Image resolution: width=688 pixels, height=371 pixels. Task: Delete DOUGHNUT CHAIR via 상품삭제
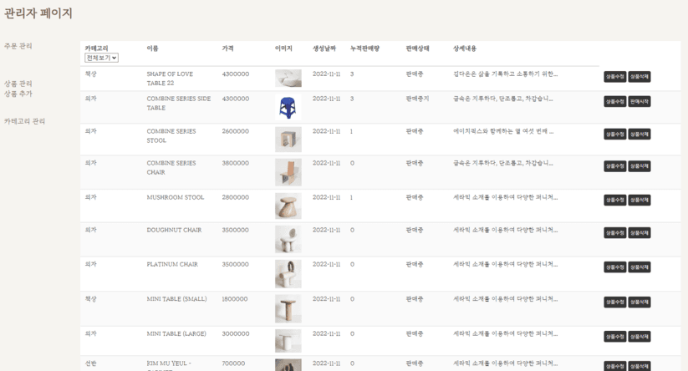point(640,233)
